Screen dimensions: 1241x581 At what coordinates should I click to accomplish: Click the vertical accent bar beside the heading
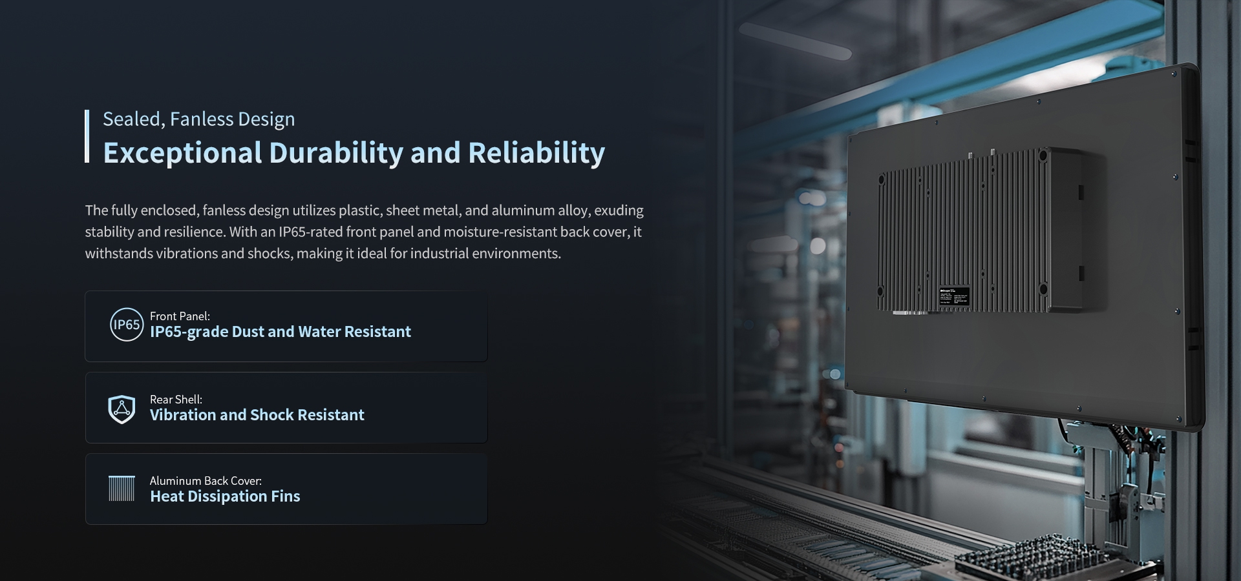point(87,136)
